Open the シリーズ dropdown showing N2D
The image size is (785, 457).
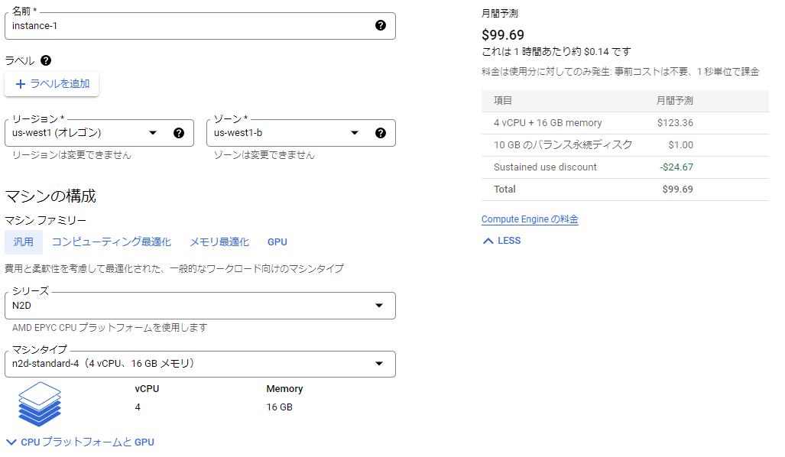click(x=378, y=305)
